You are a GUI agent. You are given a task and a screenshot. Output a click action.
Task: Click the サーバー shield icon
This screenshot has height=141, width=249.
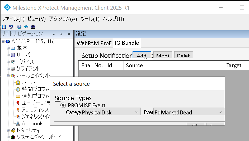pos(13,55)
